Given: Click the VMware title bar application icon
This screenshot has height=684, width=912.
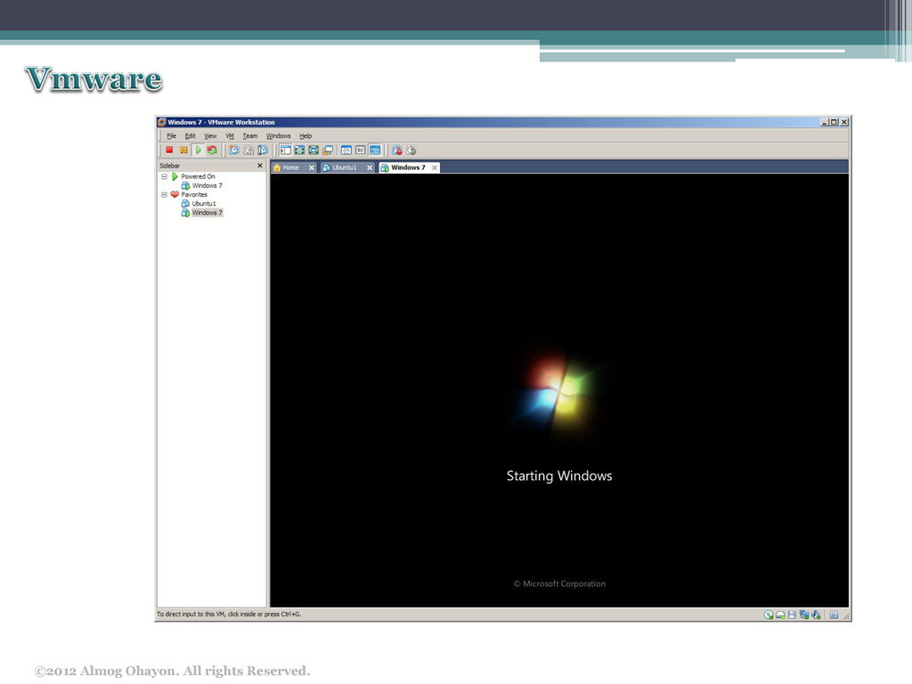Looking at the screenshot, I should (162, 122).
